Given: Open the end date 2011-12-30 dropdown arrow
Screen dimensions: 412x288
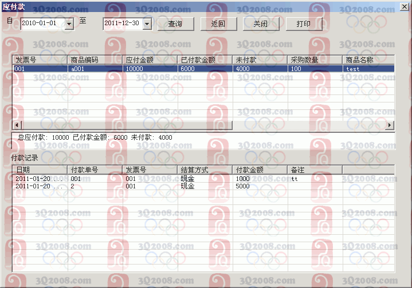Looking at the screenshot, I should [147, 24].
